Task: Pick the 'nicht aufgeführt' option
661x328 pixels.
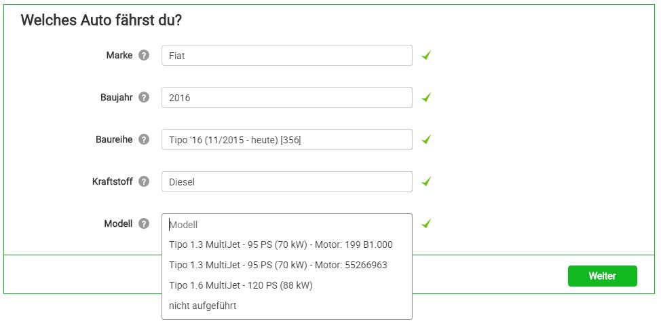Action: 203,306
